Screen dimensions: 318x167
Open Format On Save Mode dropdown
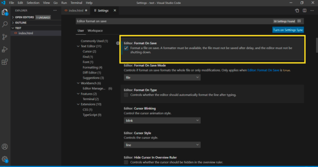pos(162,77)
